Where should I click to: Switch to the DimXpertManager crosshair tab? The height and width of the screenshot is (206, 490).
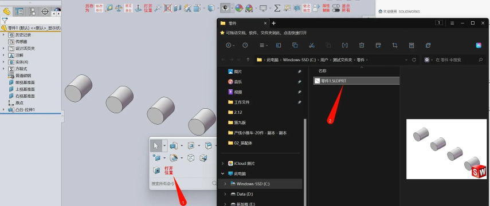(45, 12)
